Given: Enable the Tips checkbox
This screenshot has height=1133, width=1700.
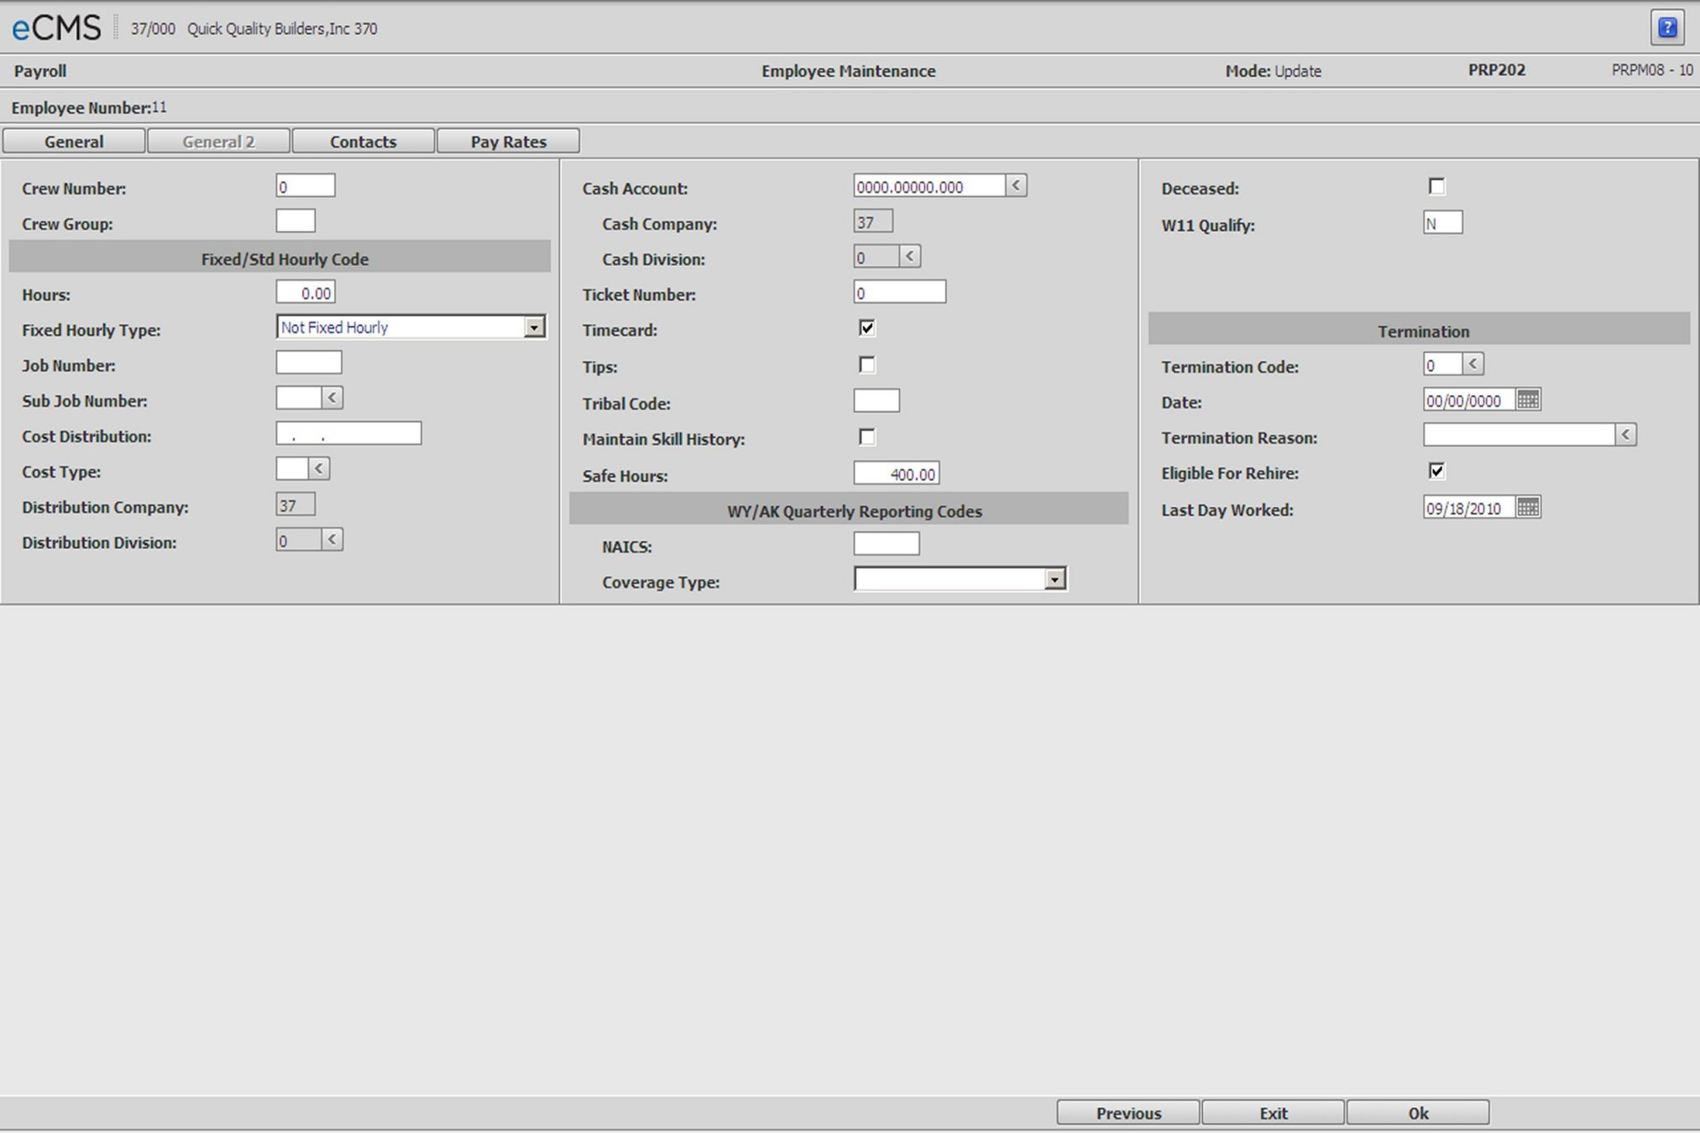Looking at the screenshot, I should pos(866,365).
